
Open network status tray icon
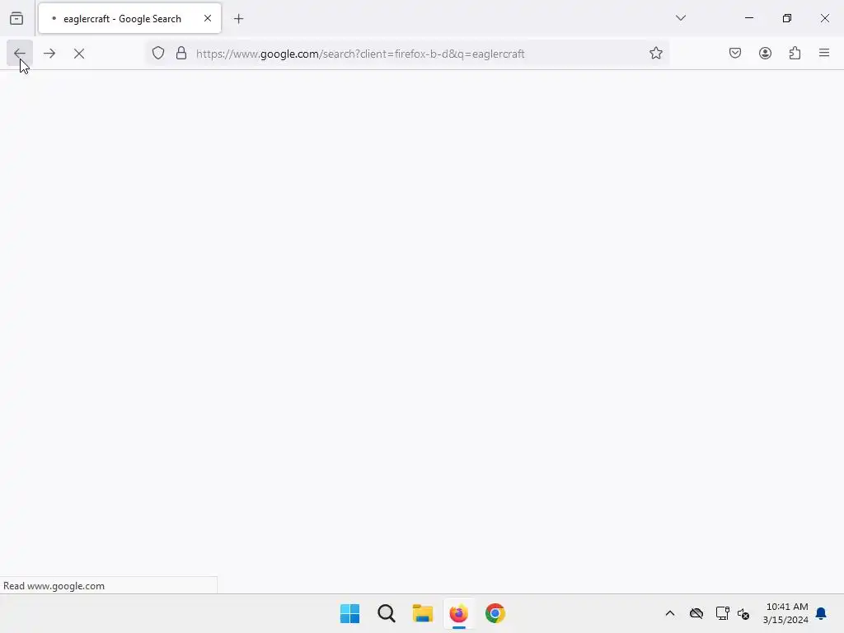tap(722, 613)
